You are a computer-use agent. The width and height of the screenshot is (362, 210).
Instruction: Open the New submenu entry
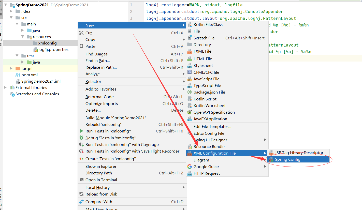[132, 25]
